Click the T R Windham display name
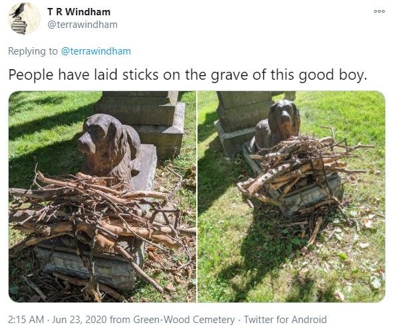Image resolution: width=395 pixels, height=333 pixels. click(79, 12)
